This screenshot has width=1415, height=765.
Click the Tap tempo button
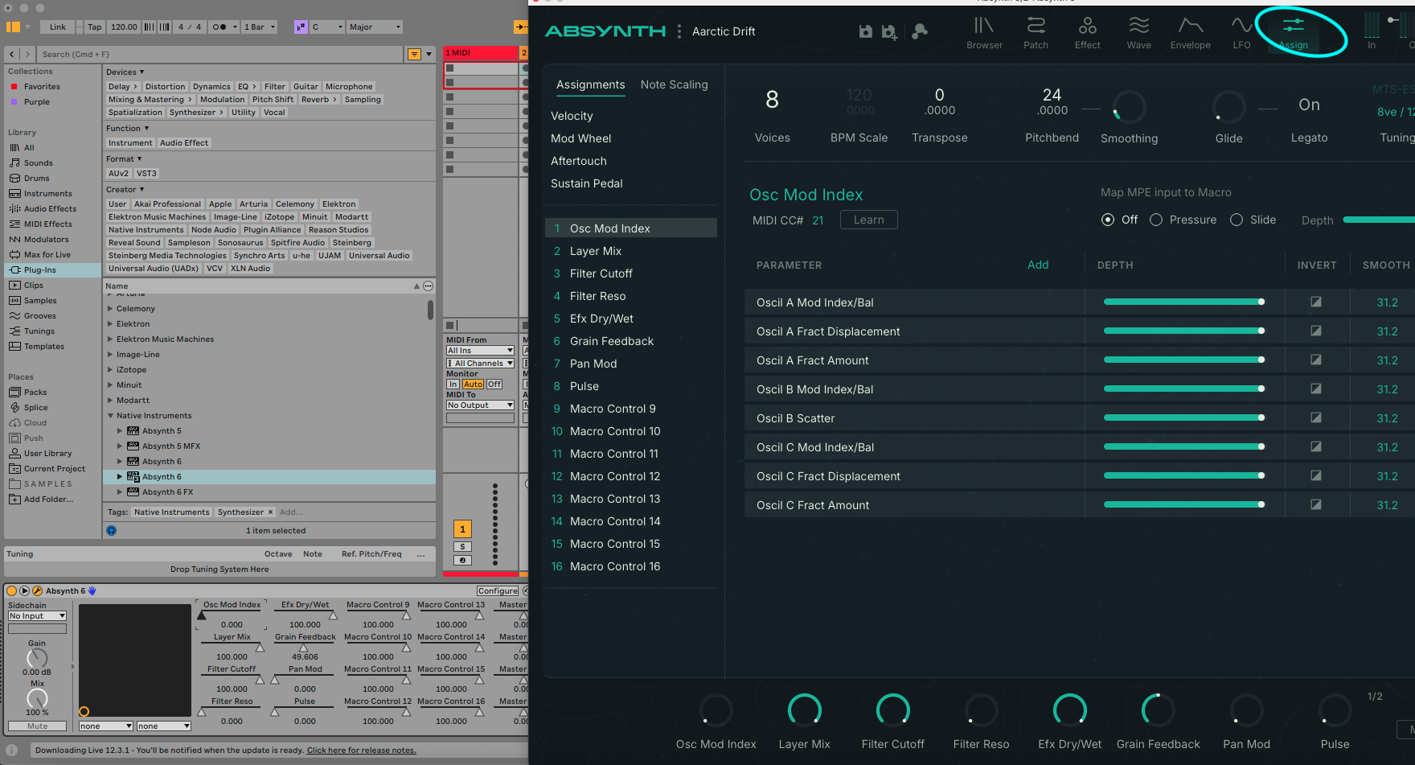point(95,27)
